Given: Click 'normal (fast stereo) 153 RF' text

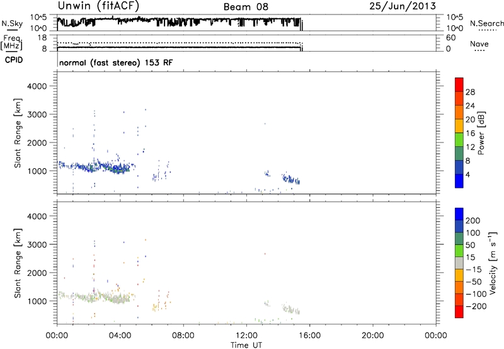Looking at the screenshot, I should click(116, 62).
